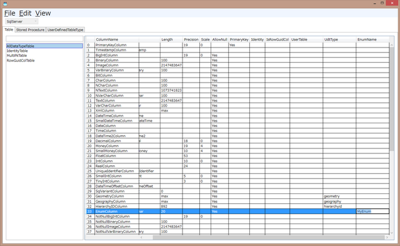Open the File menu
The width and height of the screenshot is (400, 246).
[x=10, y=13]
